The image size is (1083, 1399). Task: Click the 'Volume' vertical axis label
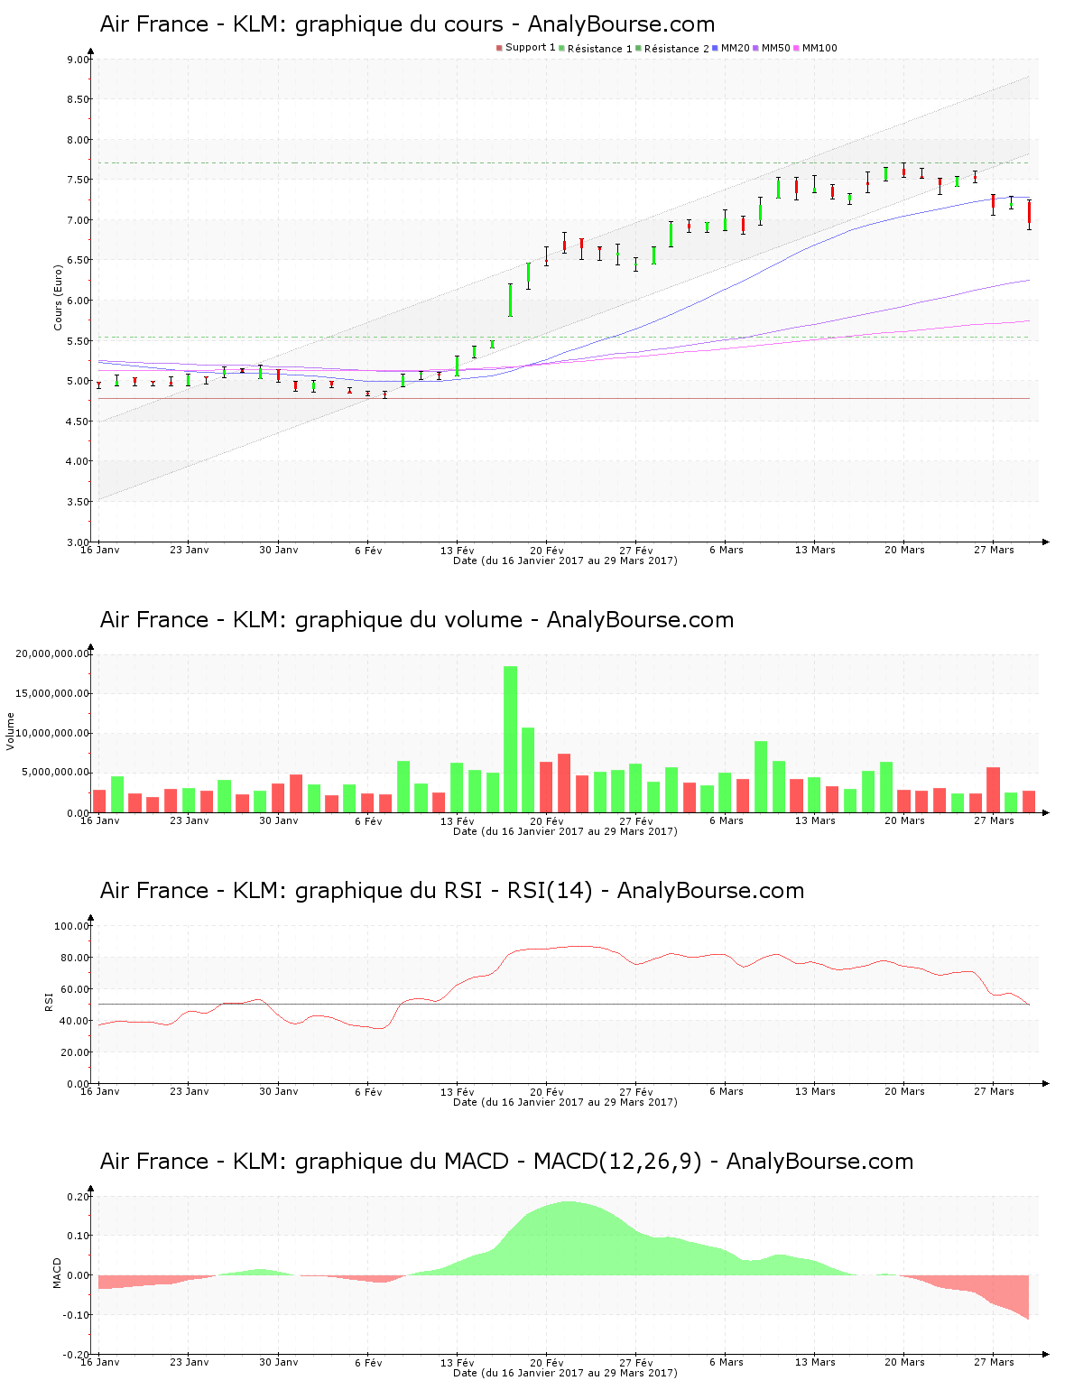coord(11,731)
